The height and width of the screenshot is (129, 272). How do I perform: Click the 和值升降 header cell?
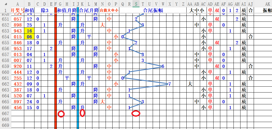tap(67, 10)
